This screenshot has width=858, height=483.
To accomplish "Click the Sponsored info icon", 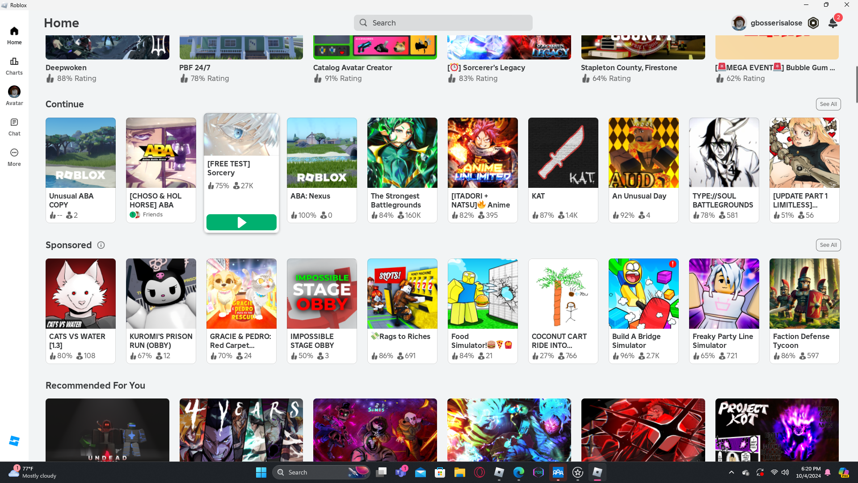I will click(x=101, y=245).
